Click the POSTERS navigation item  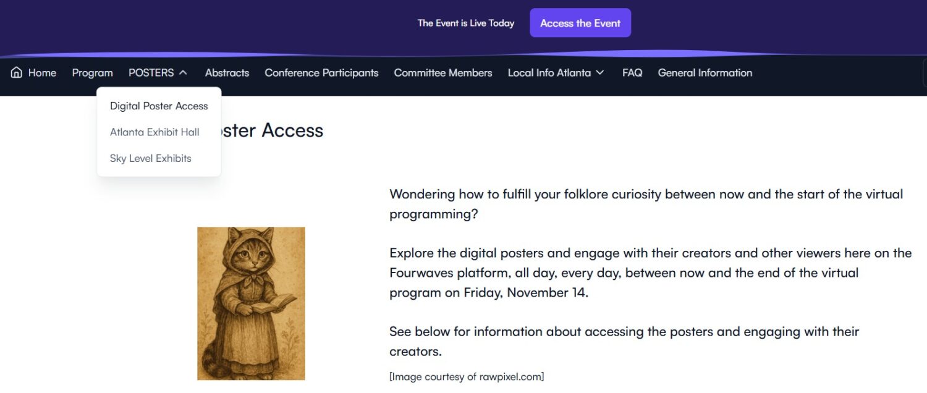[x=150, y=72]
